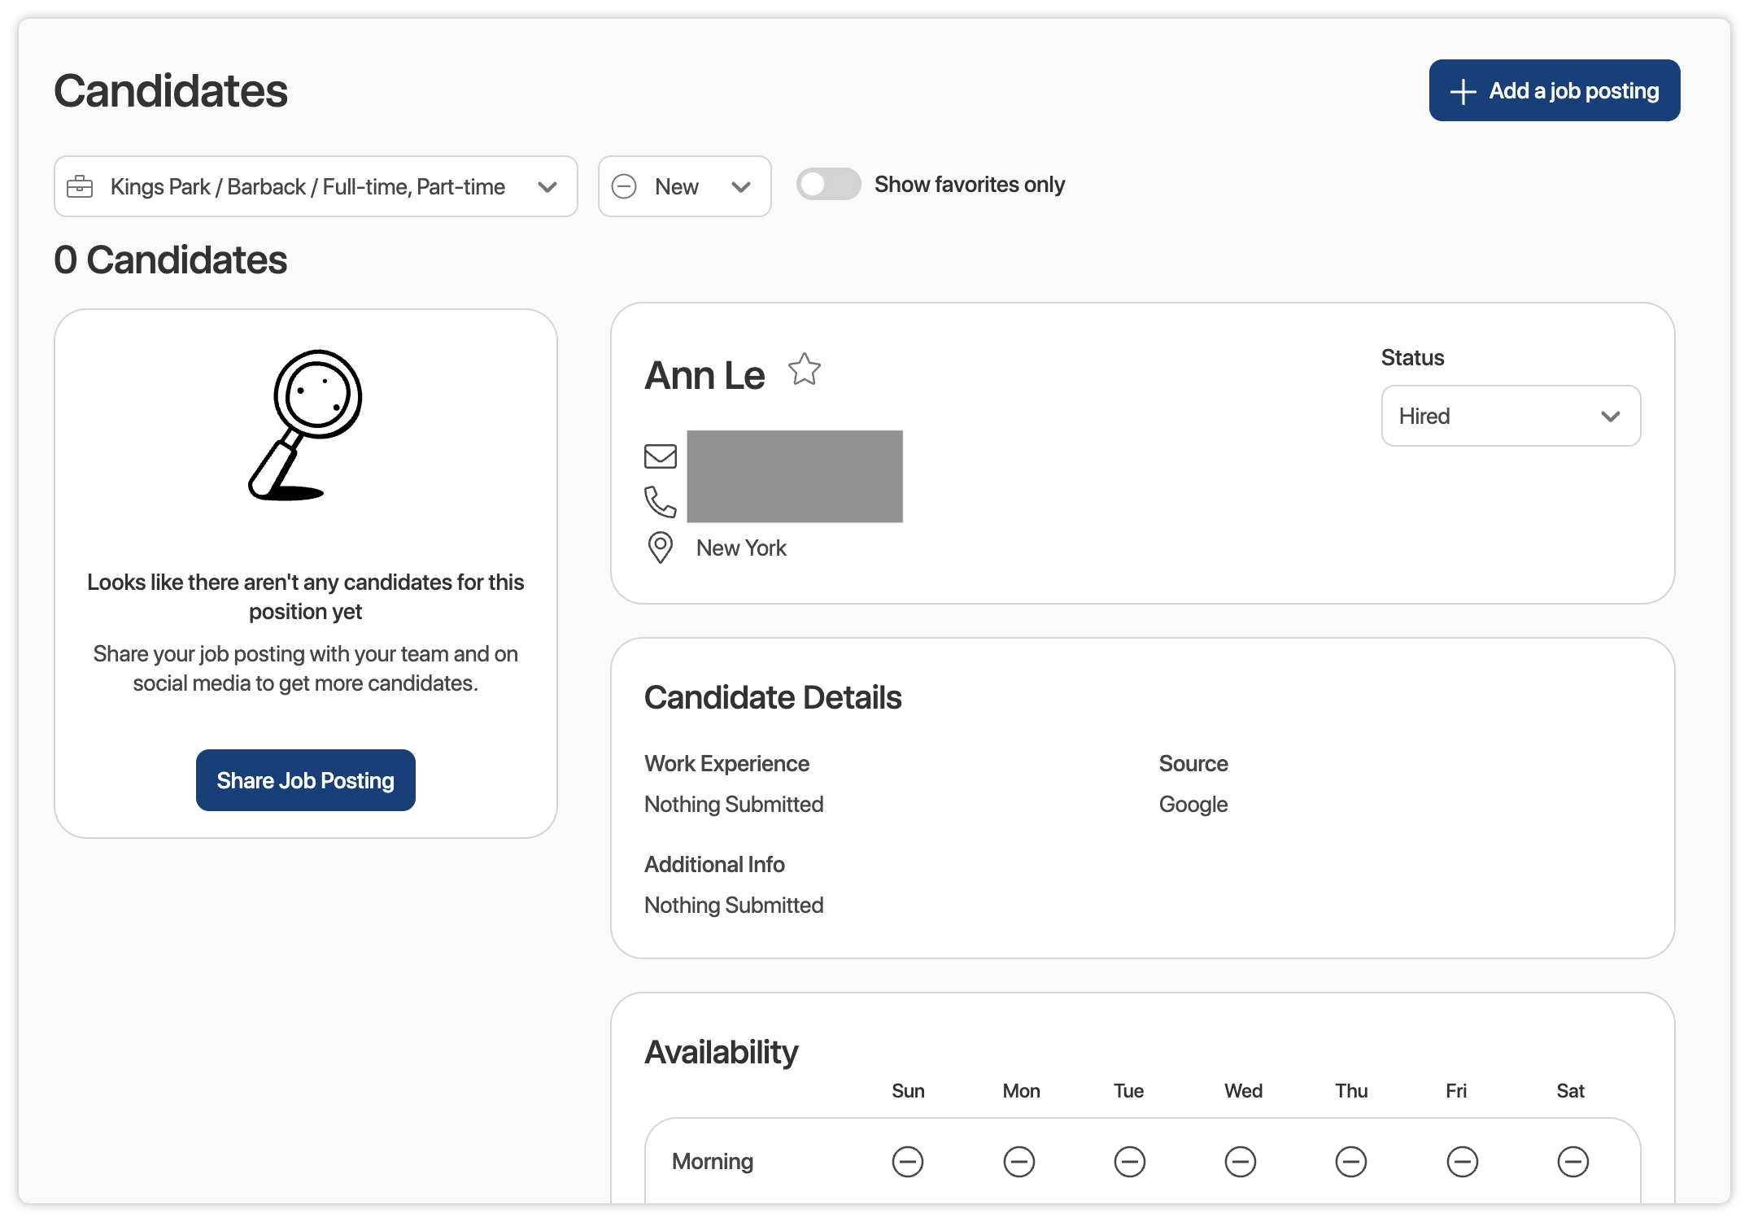
Task: Toggle Saturday morning availability
Action: (x=1572, y=1161)
